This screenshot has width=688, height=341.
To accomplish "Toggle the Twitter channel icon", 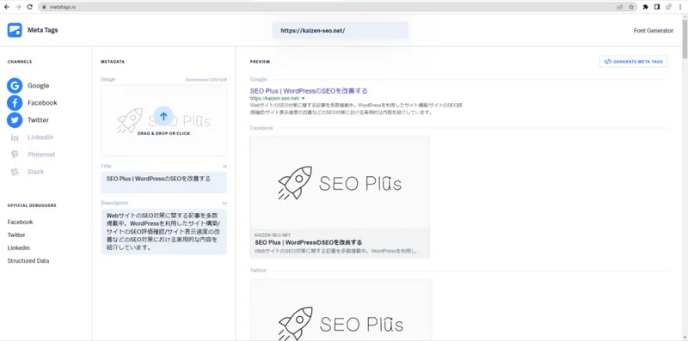I will pyautogui.click(x=15, y=119).
